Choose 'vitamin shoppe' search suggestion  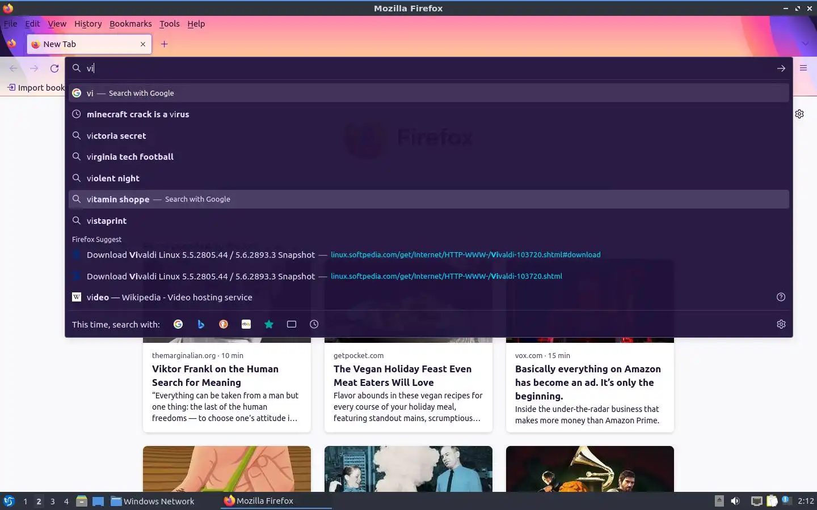pos(428,199)
